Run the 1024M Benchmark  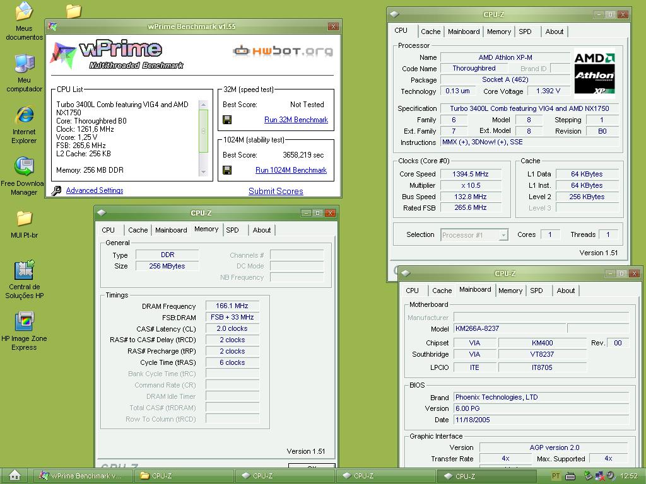tap(291, 170)
